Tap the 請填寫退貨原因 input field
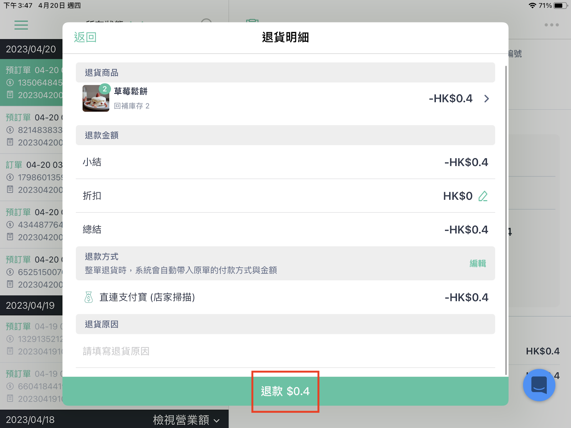Image resolution: width=571 pixels, height=428 pixels. coord(285,351)
